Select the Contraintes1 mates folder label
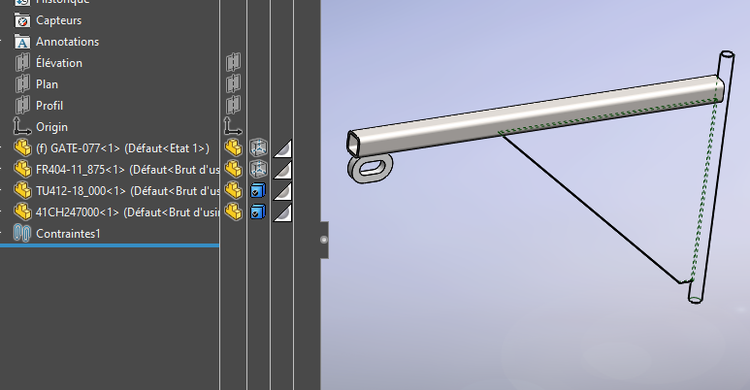 pos(68,234)
